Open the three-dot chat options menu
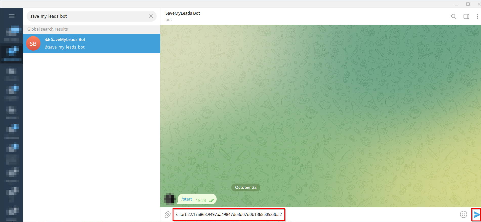This screenshot has width=481, height=222. 477,16
